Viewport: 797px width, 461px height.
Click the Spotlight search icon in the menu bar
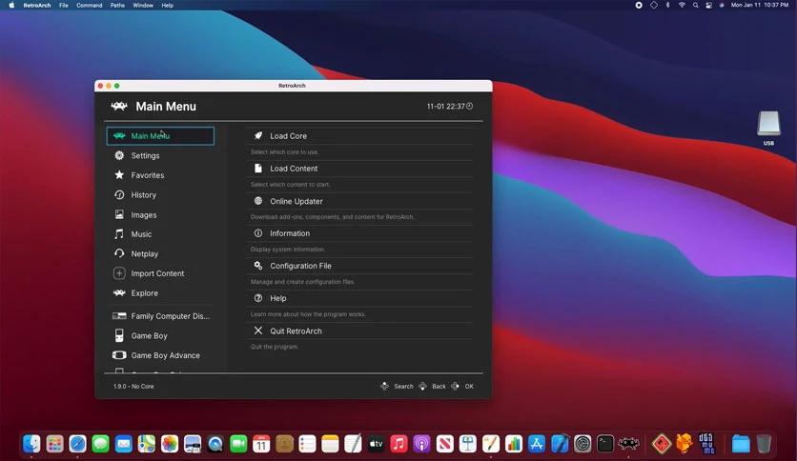695,5
